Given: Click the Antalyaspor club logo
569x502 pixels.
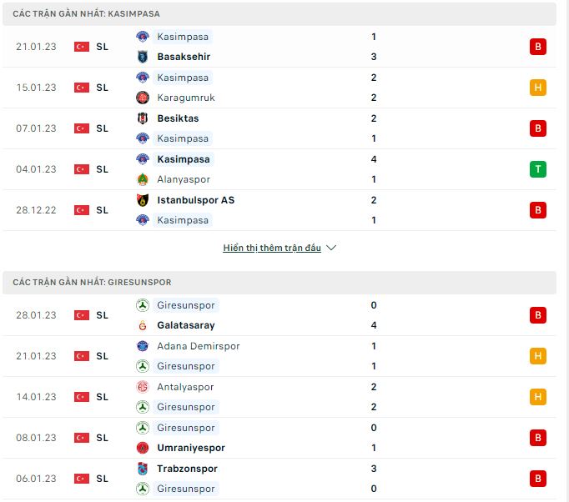Looking at the screenshot, I should click(143, 387).
